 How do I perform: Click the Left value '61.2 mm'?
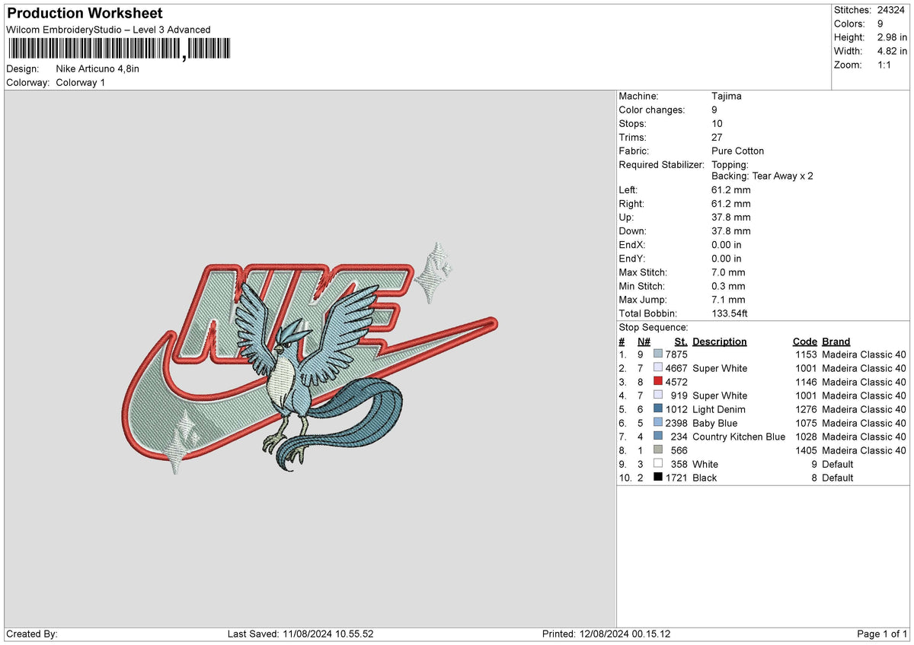pos(731,189)
